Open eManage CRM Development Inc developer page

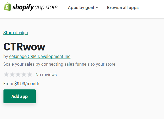40,56
